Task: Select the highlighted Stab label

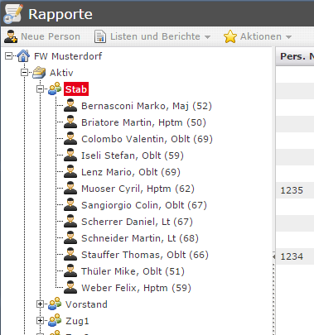Action: coord(76,89)
